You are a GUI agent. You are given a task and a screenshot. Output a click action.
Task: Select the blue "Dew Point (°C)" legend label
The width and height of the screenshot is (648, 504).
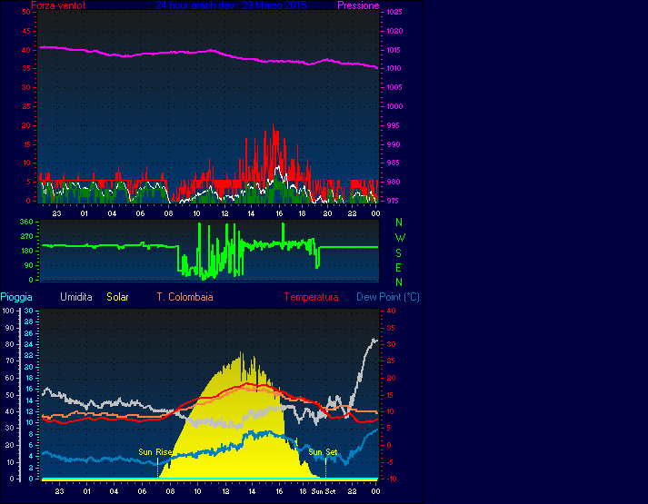[388, 297]
